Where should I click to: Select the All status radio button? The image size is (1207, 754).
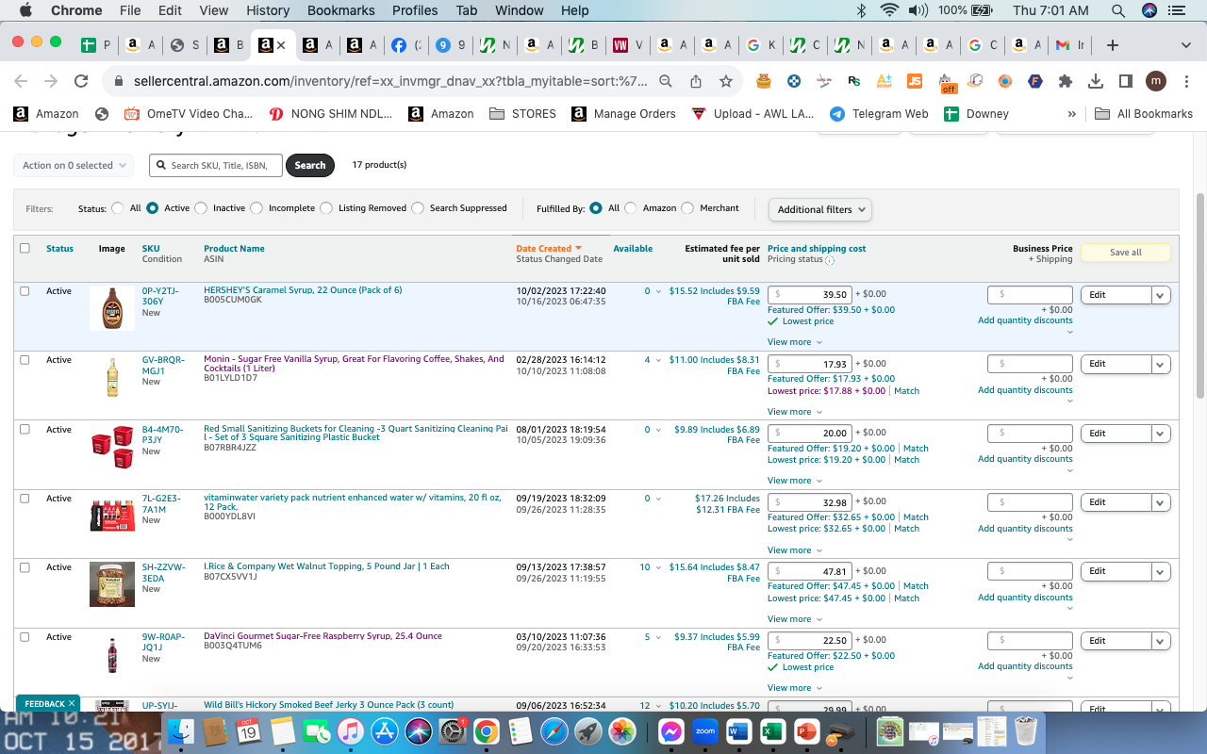118,208
